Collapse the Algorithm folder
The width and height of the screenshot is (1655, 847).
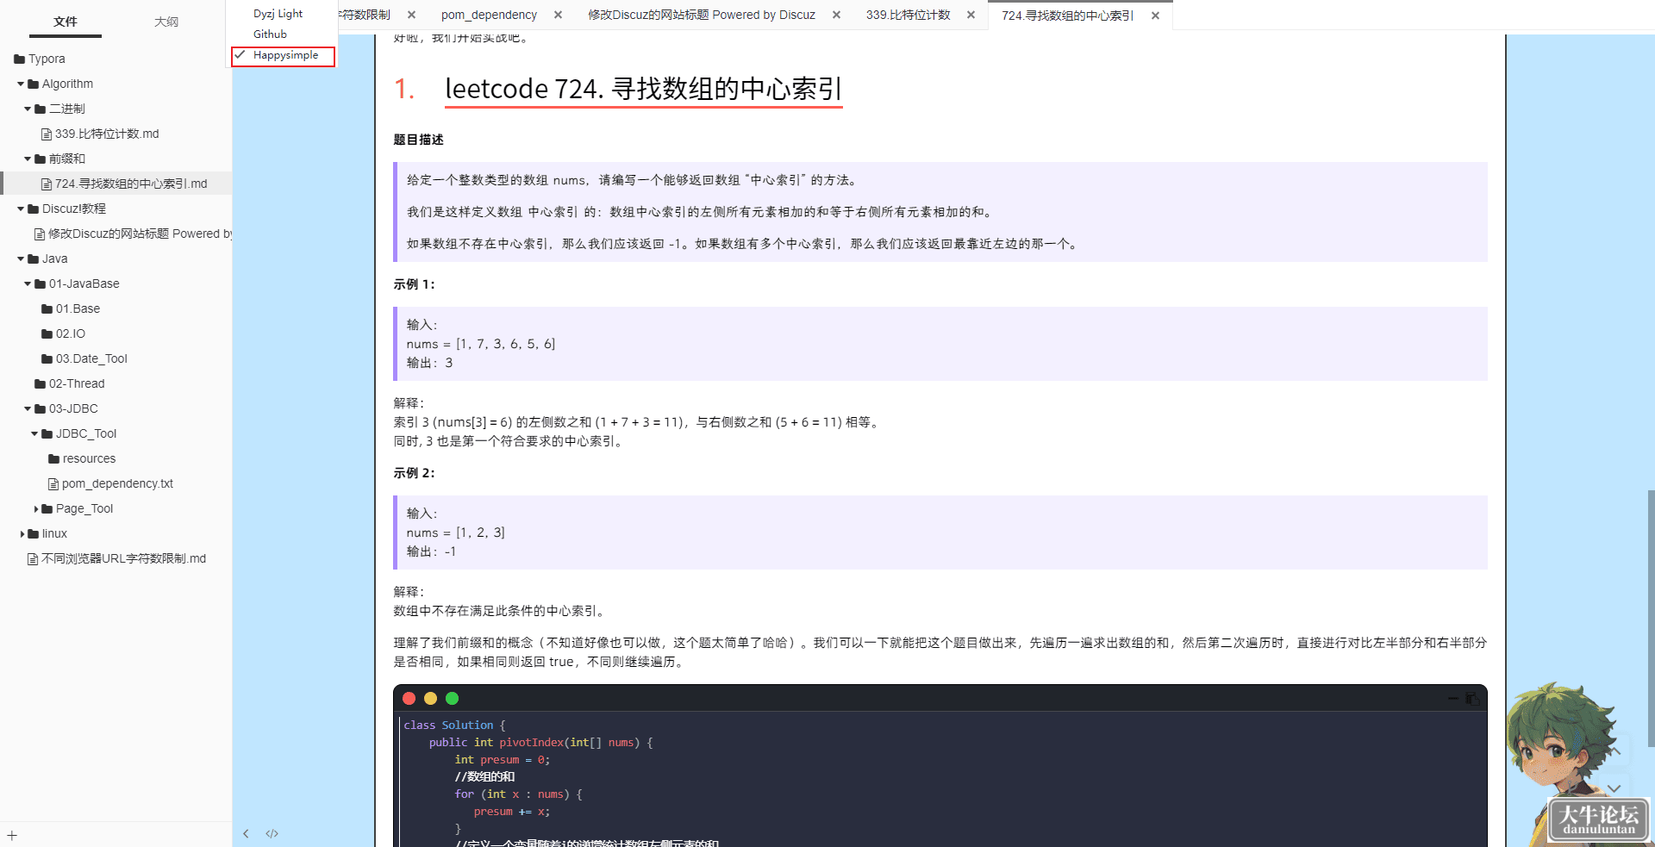(21, 84)
